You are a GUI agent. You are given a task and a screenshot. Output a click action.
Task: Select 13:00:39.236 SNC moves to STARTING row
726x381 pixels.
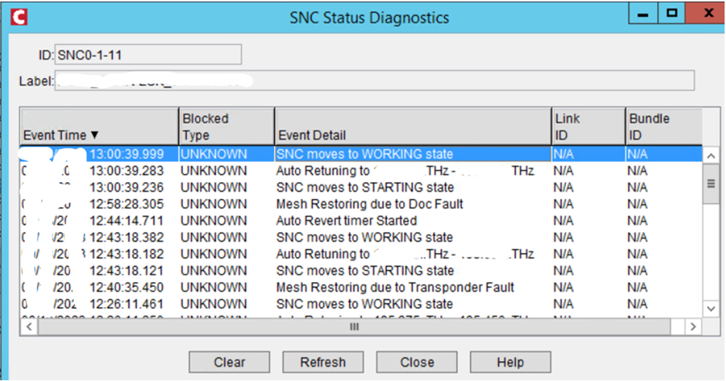361,187
